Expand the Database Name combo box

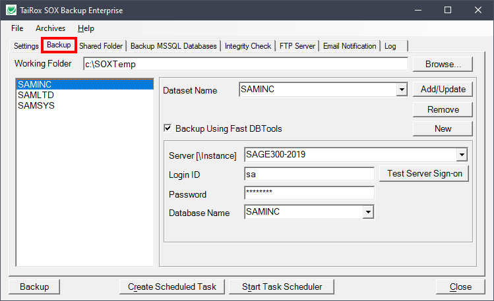point(369,212)
